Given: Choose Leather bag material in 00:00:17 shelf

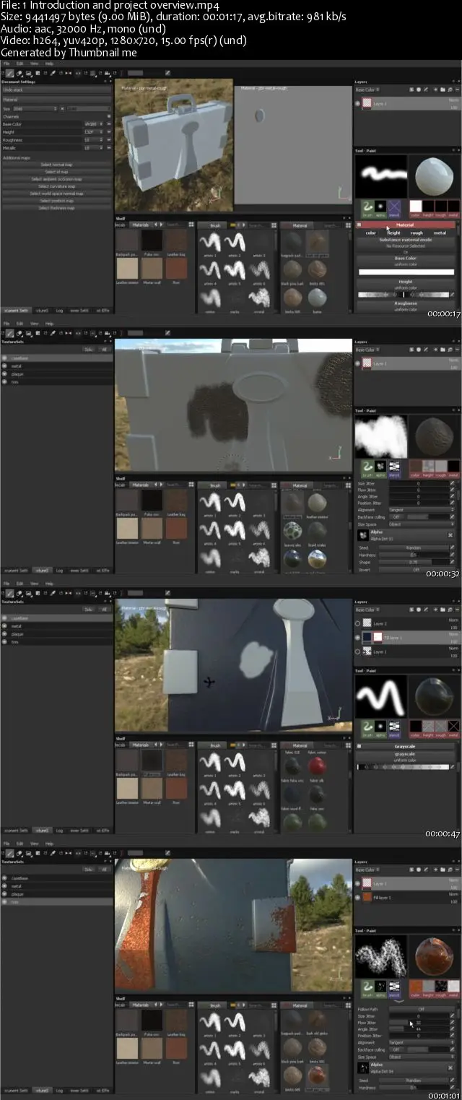Looking at the screenshot, I should [175, 241].
